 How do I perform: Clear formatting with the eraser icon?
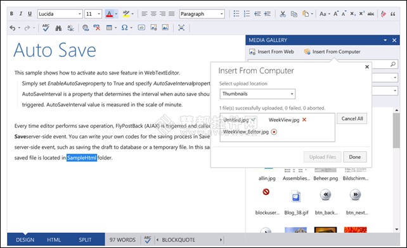[x=384, y=14]
